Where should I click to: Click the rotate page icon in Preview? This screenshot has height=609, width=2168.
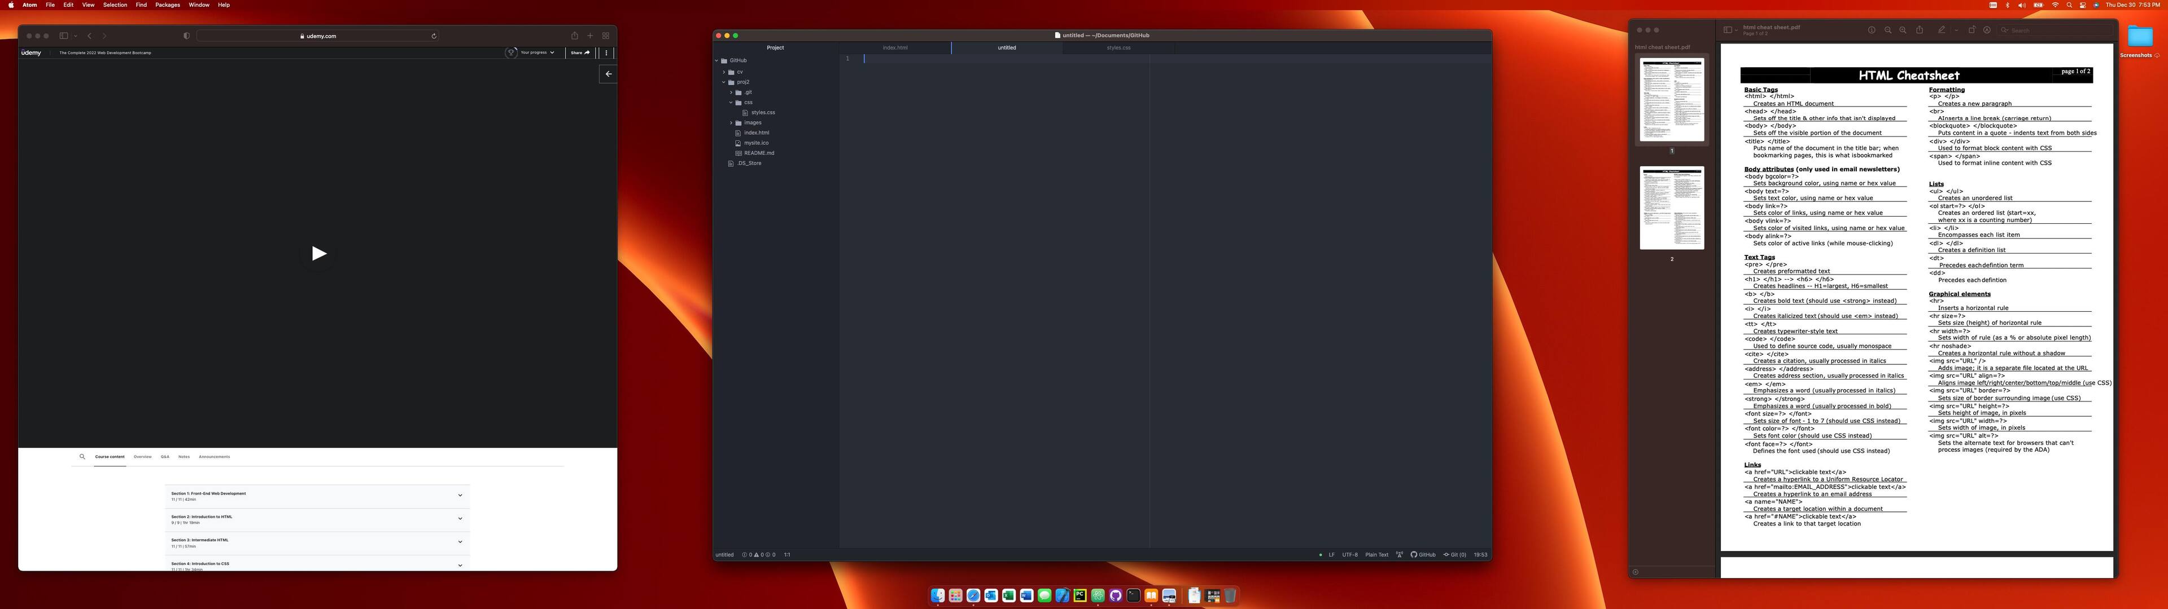coord(1972,29)
